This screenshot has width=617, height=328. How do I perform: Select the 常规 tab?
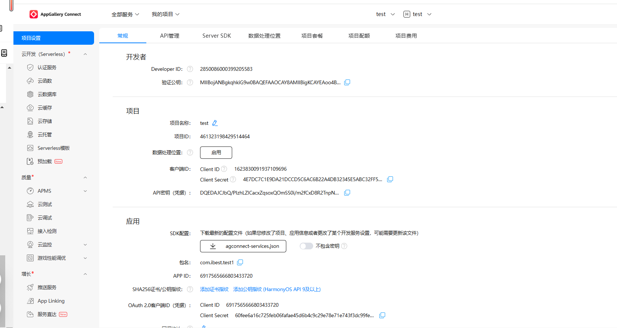(123, 36)
